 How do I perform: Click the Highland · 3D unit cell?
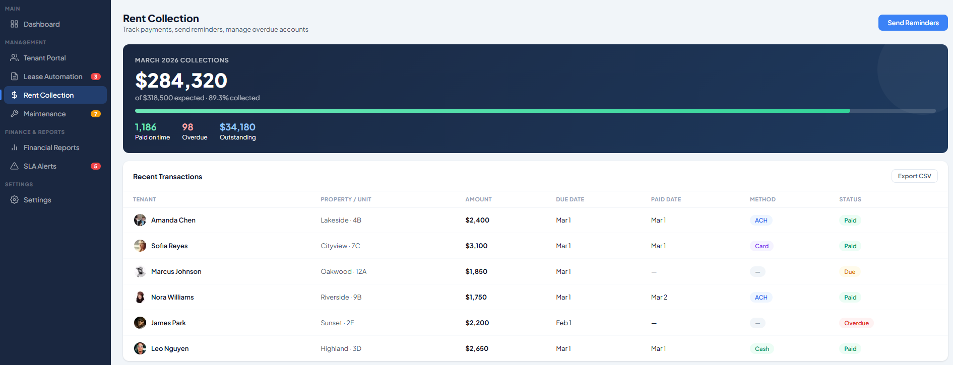(x=341, y=348)
